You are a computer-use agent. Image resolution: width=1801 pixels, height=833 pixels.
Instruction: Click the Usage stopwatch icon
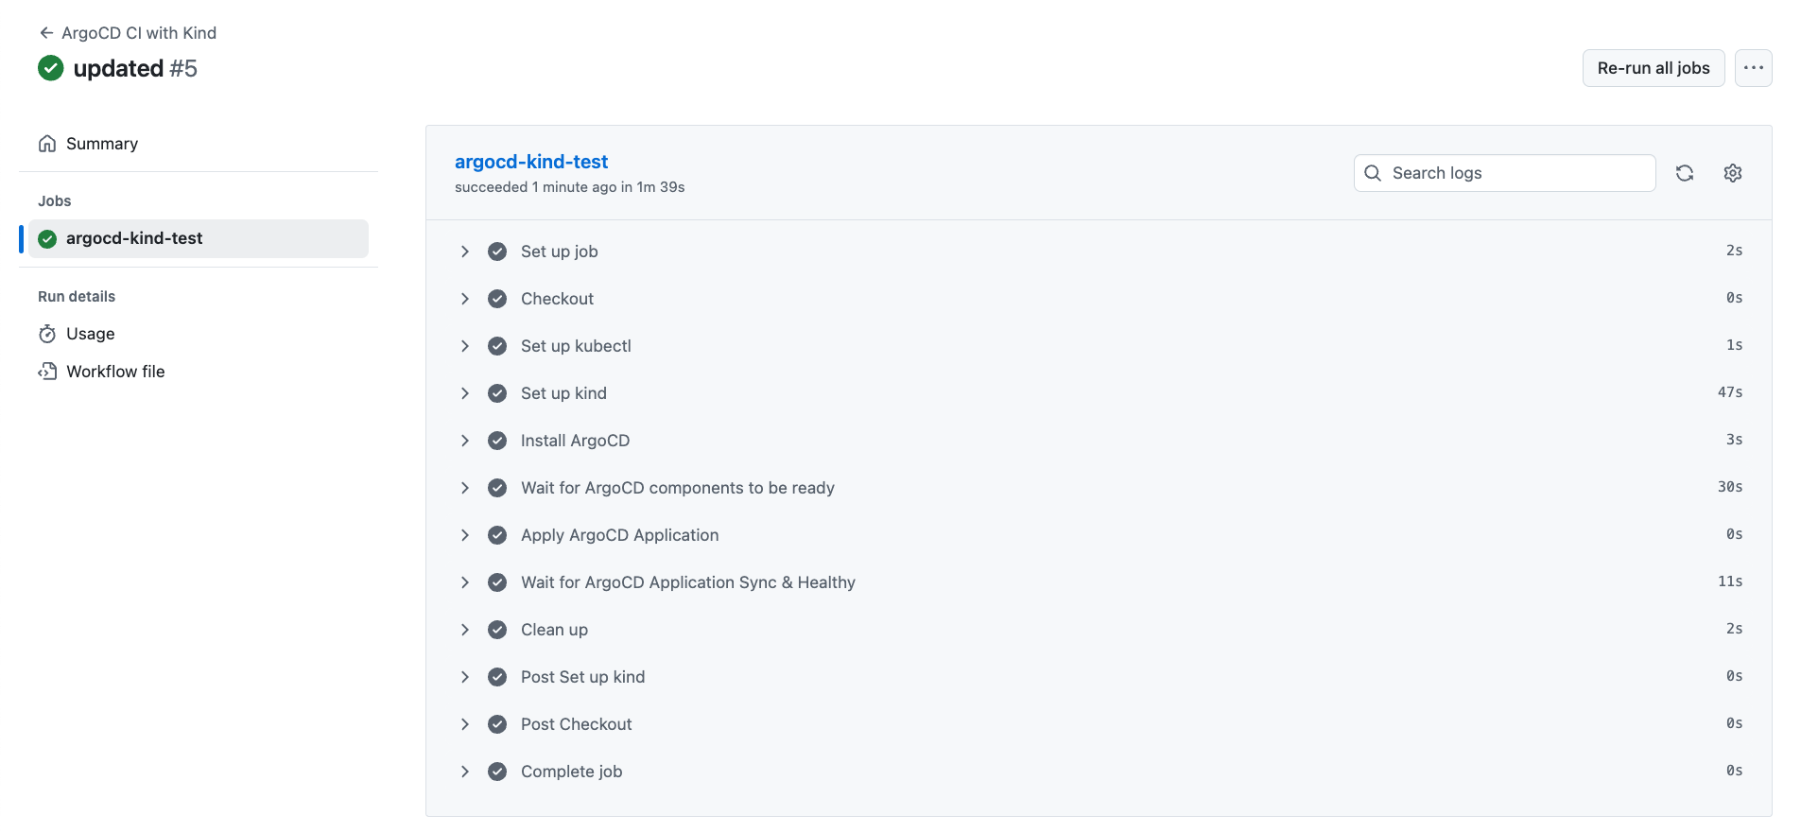(x=47, y=334)
